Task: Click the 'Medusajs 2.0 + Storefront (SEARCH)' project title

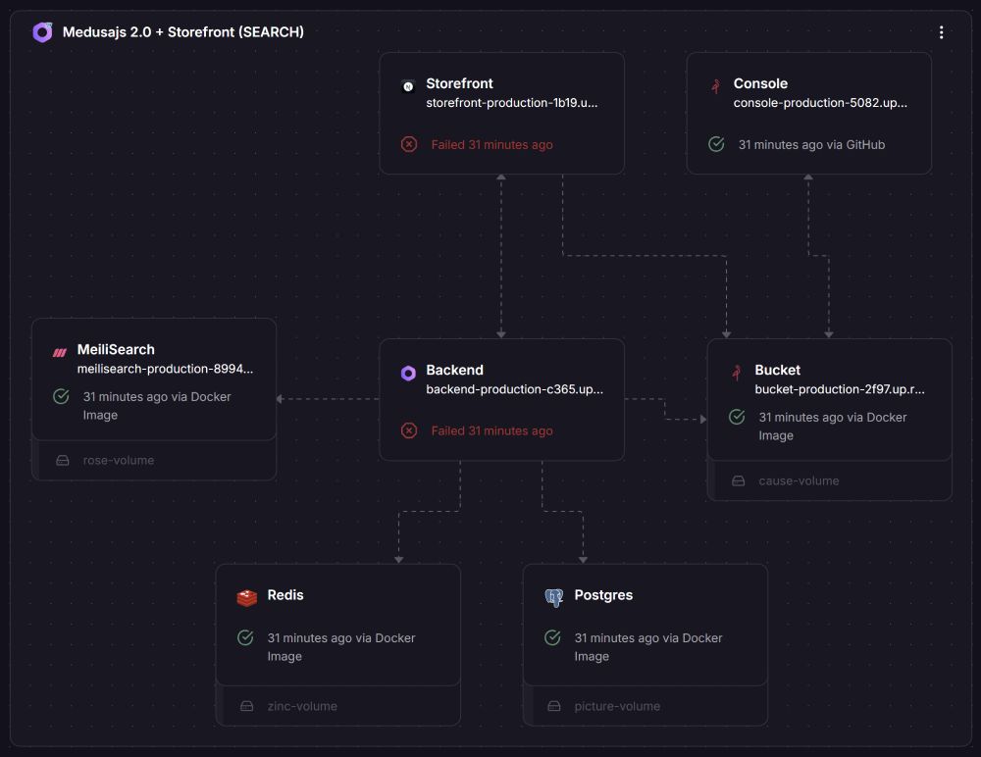Action: (183, 32)
